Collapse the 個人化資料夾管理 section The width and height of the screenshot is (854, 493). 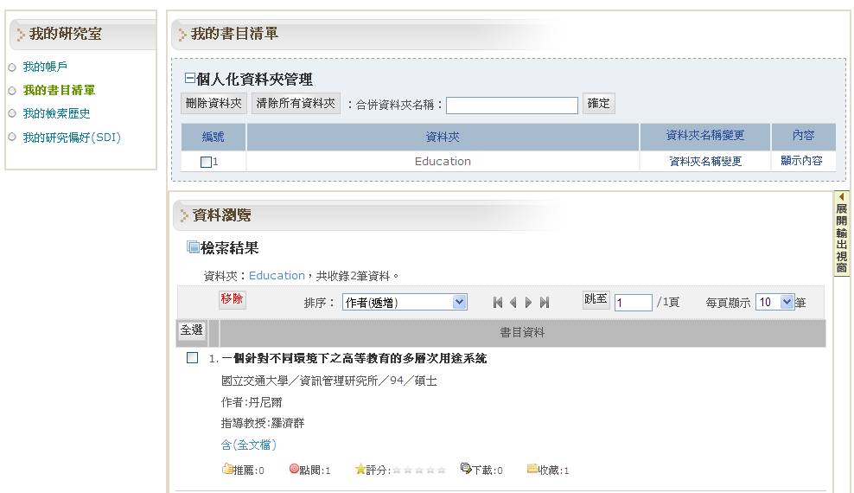[190, 79]
